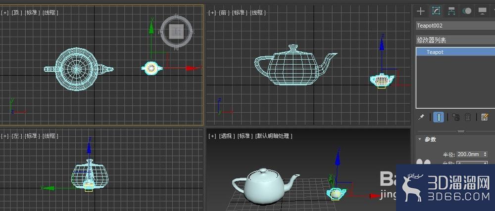495x211 pixels.
Task: Click the blue Z axis arrow in perspective viewport
Action: pos(338,159)
